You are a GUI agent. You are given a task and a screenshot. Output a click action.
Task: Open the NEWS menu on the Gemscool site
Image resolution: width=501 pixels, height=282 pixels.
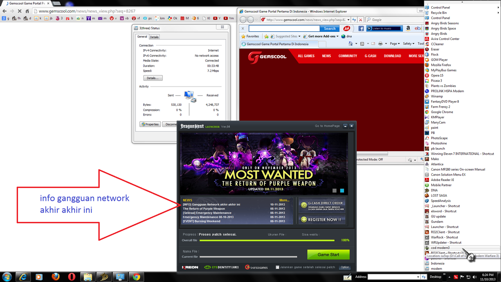click(x=326, y=56)
